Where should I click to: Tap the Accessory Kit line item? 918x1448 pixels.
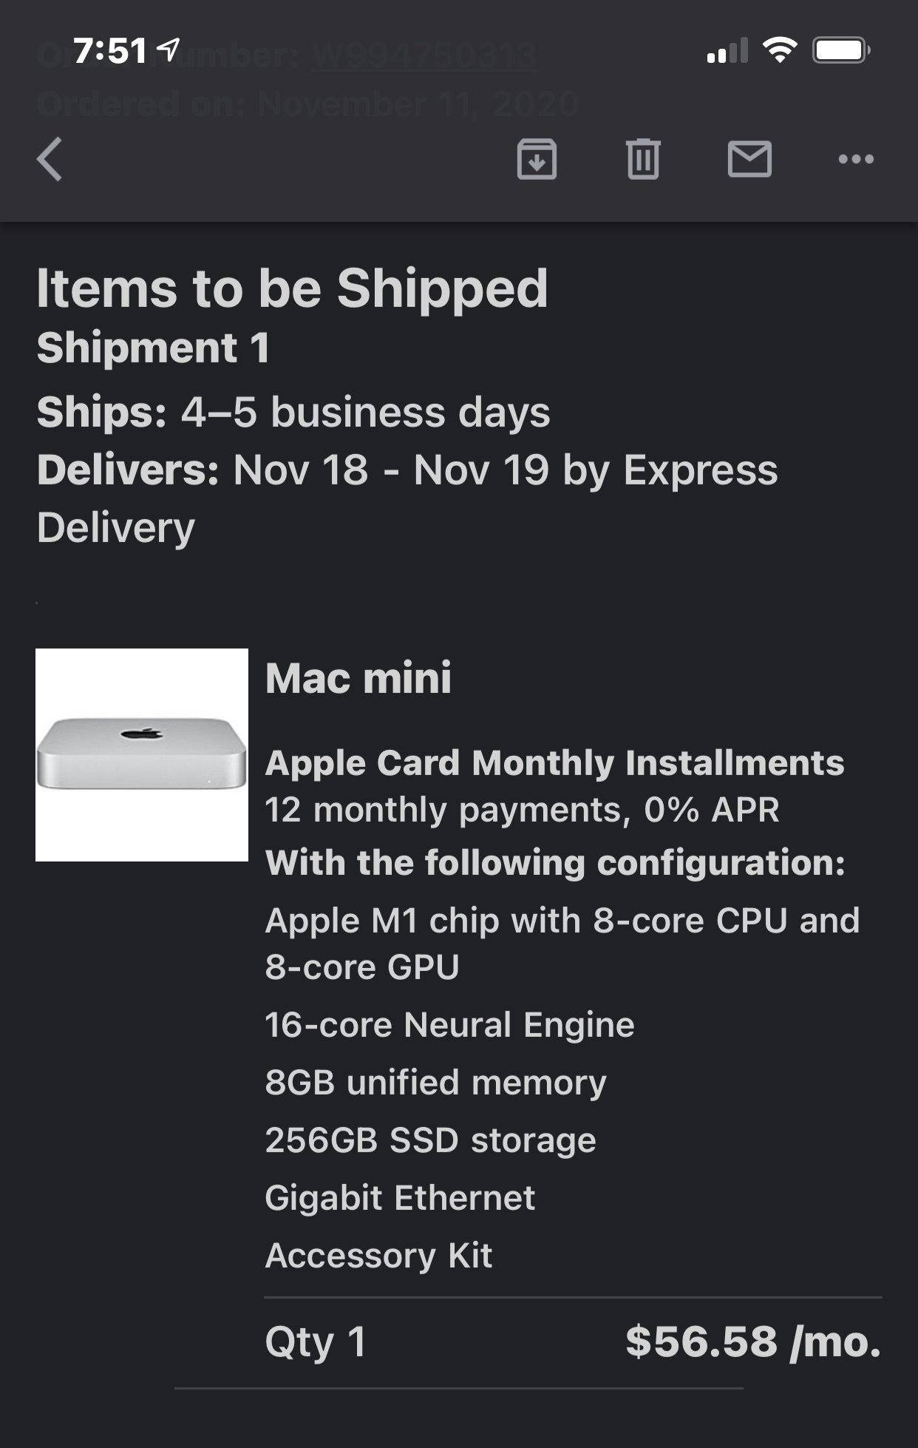[378, 1255]
